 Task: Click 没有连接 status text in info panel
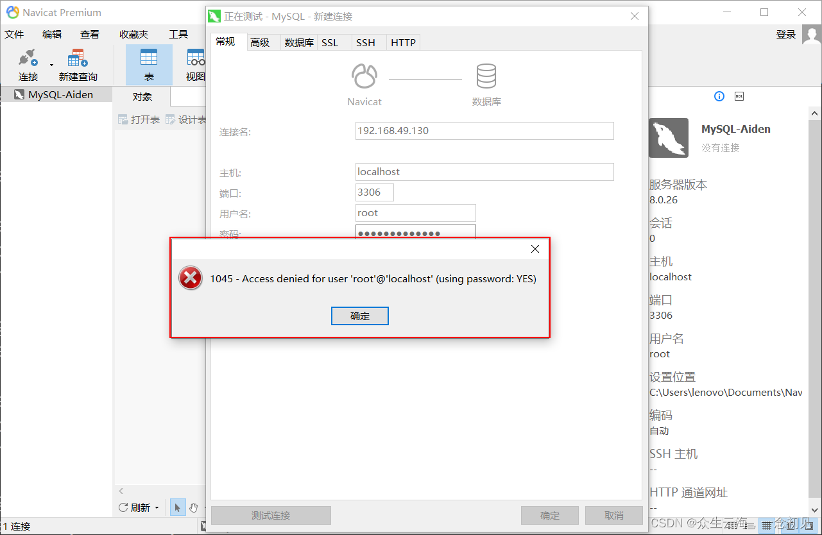[x=721, y=148]
